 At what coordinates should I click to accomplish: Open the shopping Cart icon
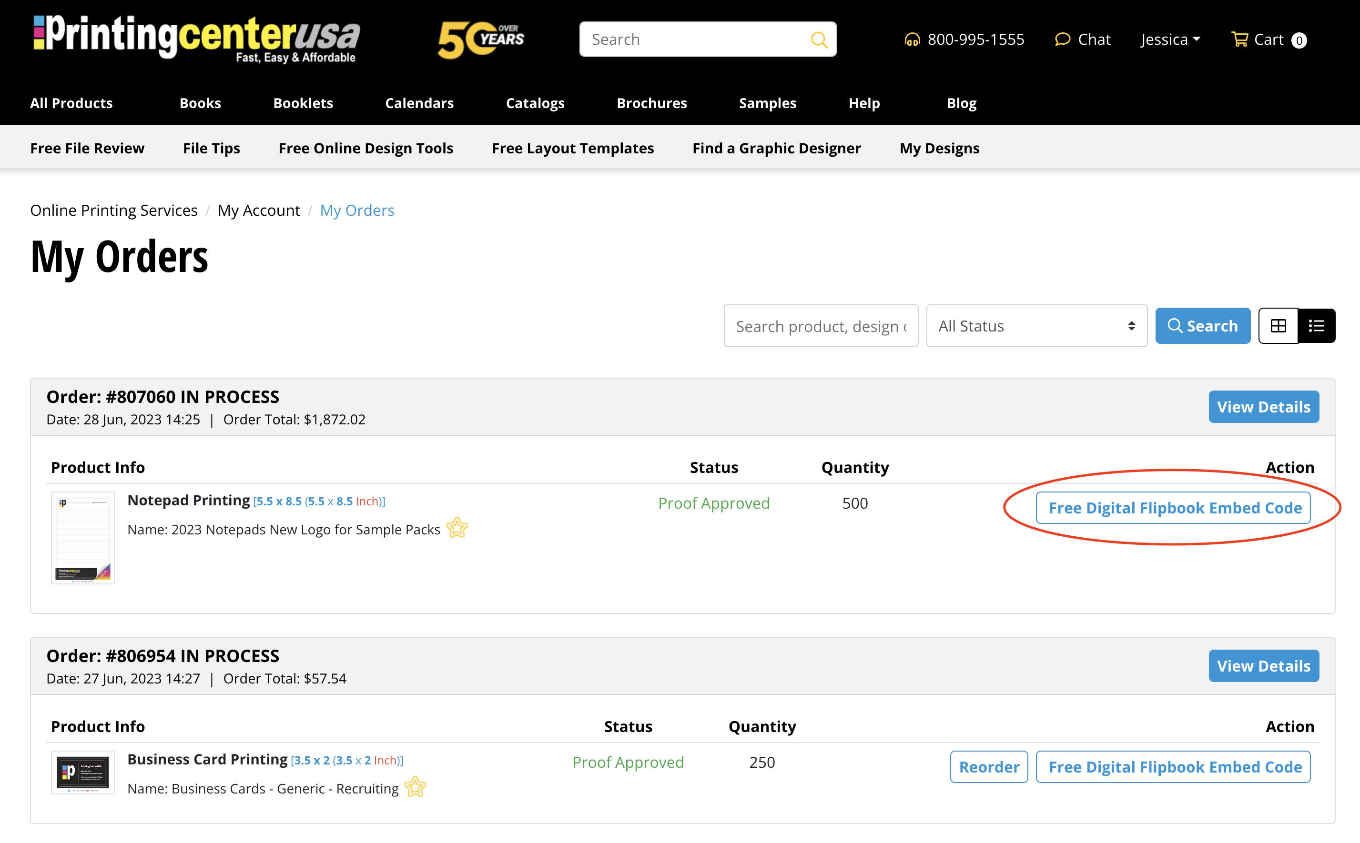pyautogui.click(x=1239, y=39)
